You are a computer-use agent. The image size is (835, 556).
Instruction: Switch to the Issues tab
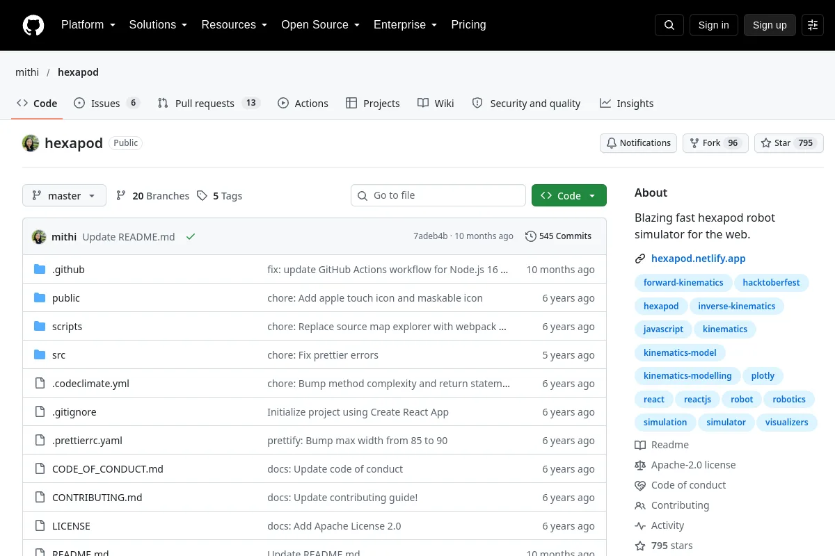tap(106, 104)
